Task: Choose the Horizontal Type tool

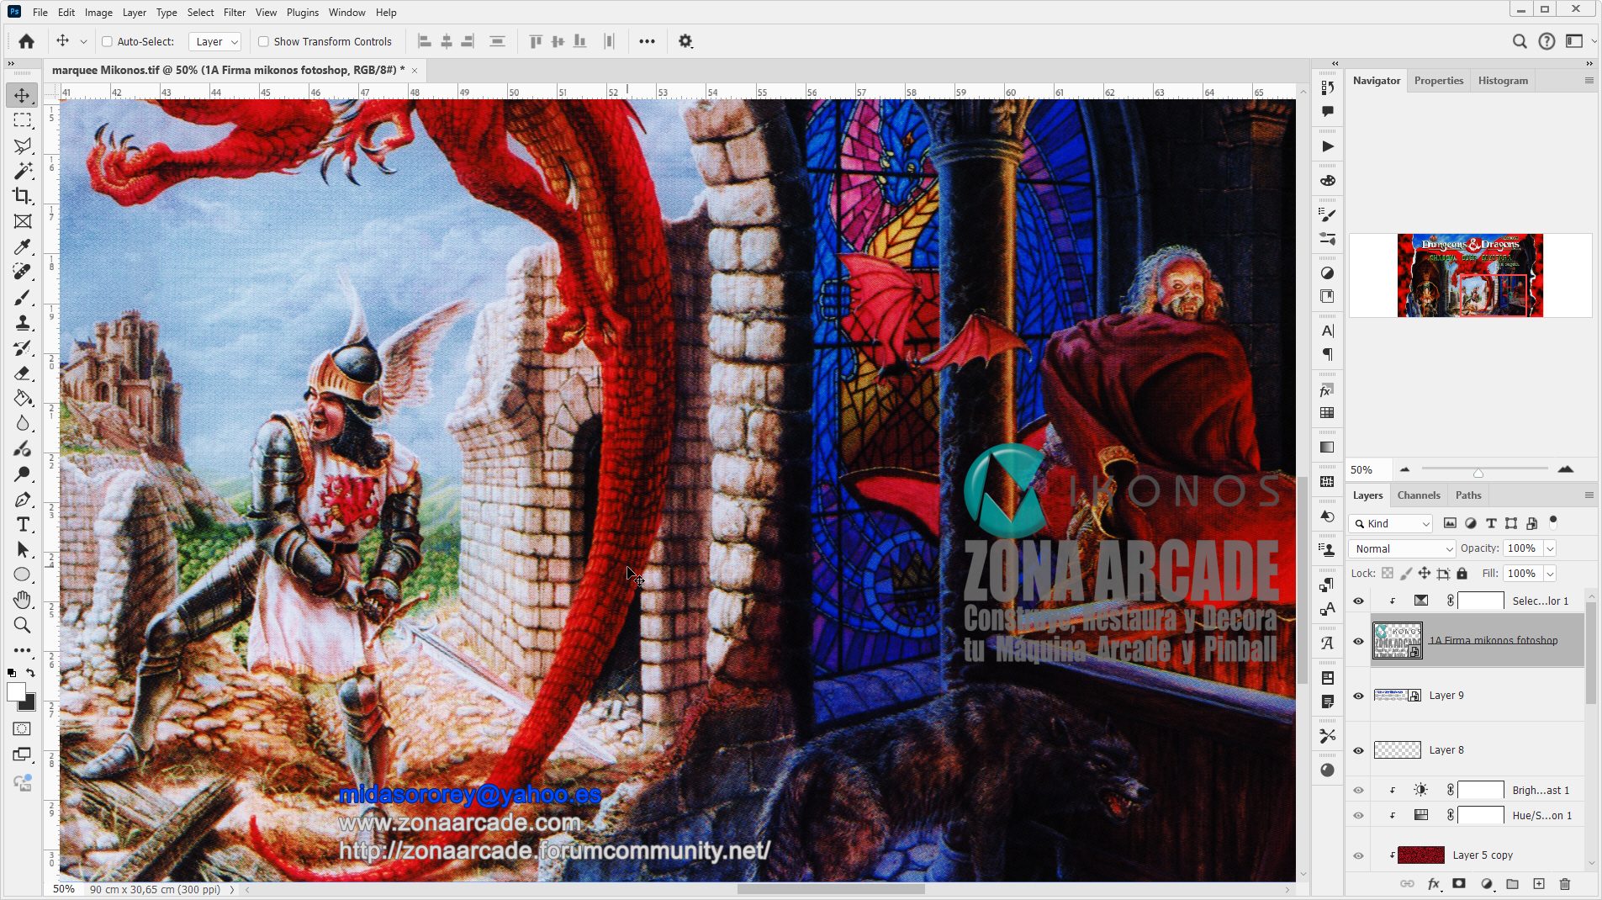Action: tap(21, 524)
